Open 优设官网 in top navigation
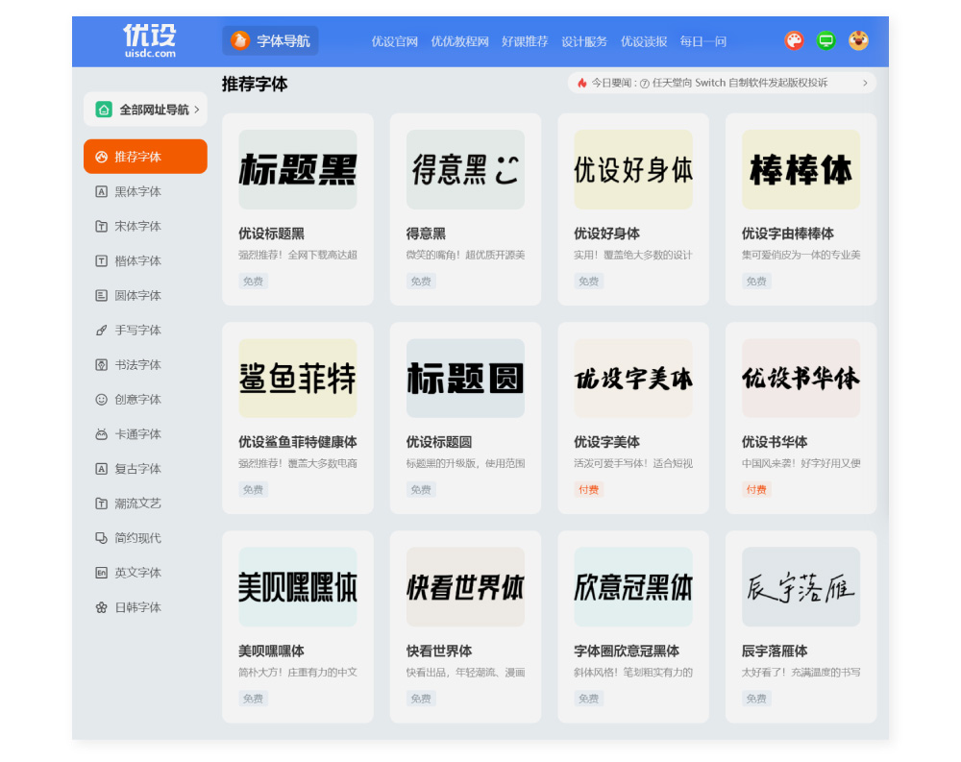The image size is (961, 762). tap(395, 41)
